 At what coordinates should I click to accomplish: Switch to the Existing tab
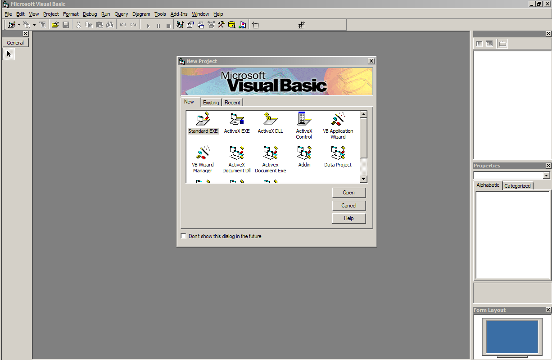coord(211,103)
